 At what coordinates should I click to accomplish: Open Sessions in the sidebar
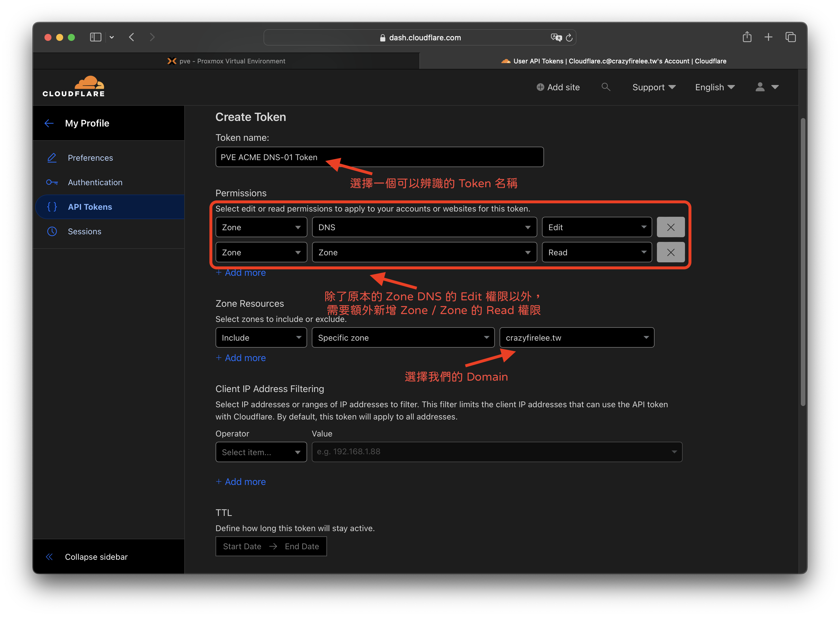click(x=85, y=232)
